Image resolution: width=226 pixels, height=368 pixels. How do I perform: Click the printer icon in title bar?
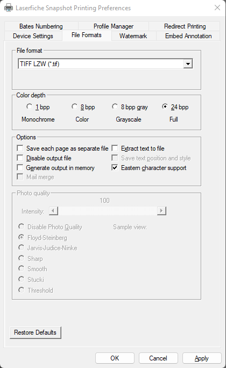pos(9,8)
